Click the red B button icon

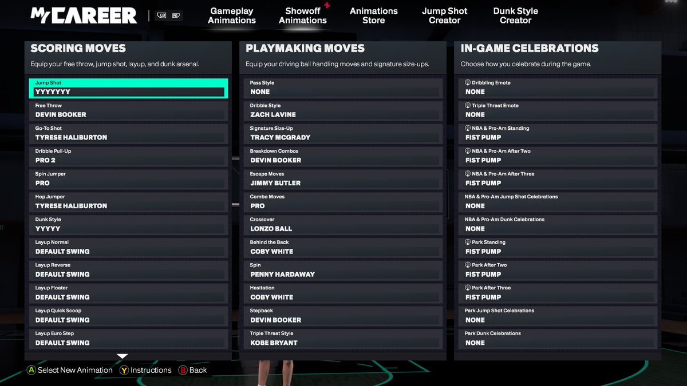(183, 371)
